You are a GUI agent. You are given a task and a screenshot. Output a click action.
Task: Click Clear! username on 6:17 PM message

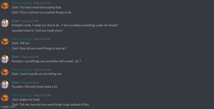16,21
